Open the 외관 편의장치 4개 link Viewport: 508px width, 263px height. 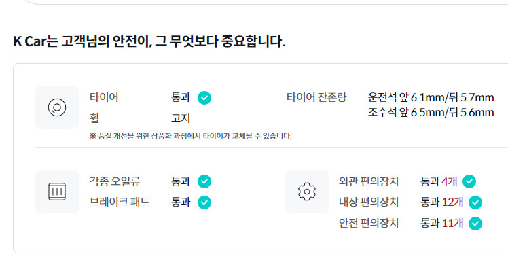450,181
